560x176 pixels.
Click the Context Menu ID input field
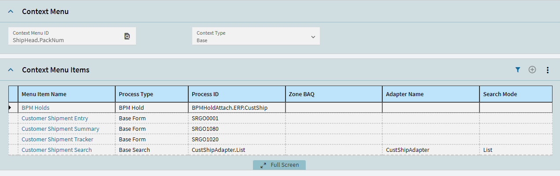coord(67,36)
